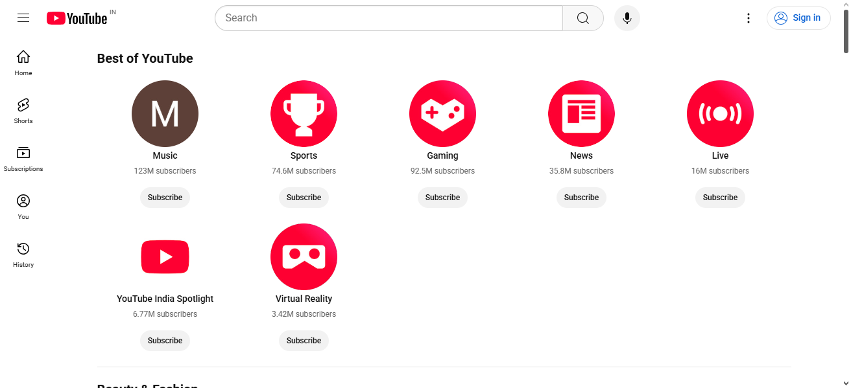Click Virtual Reality title text
851x388 pixels.
click(304, 299)
